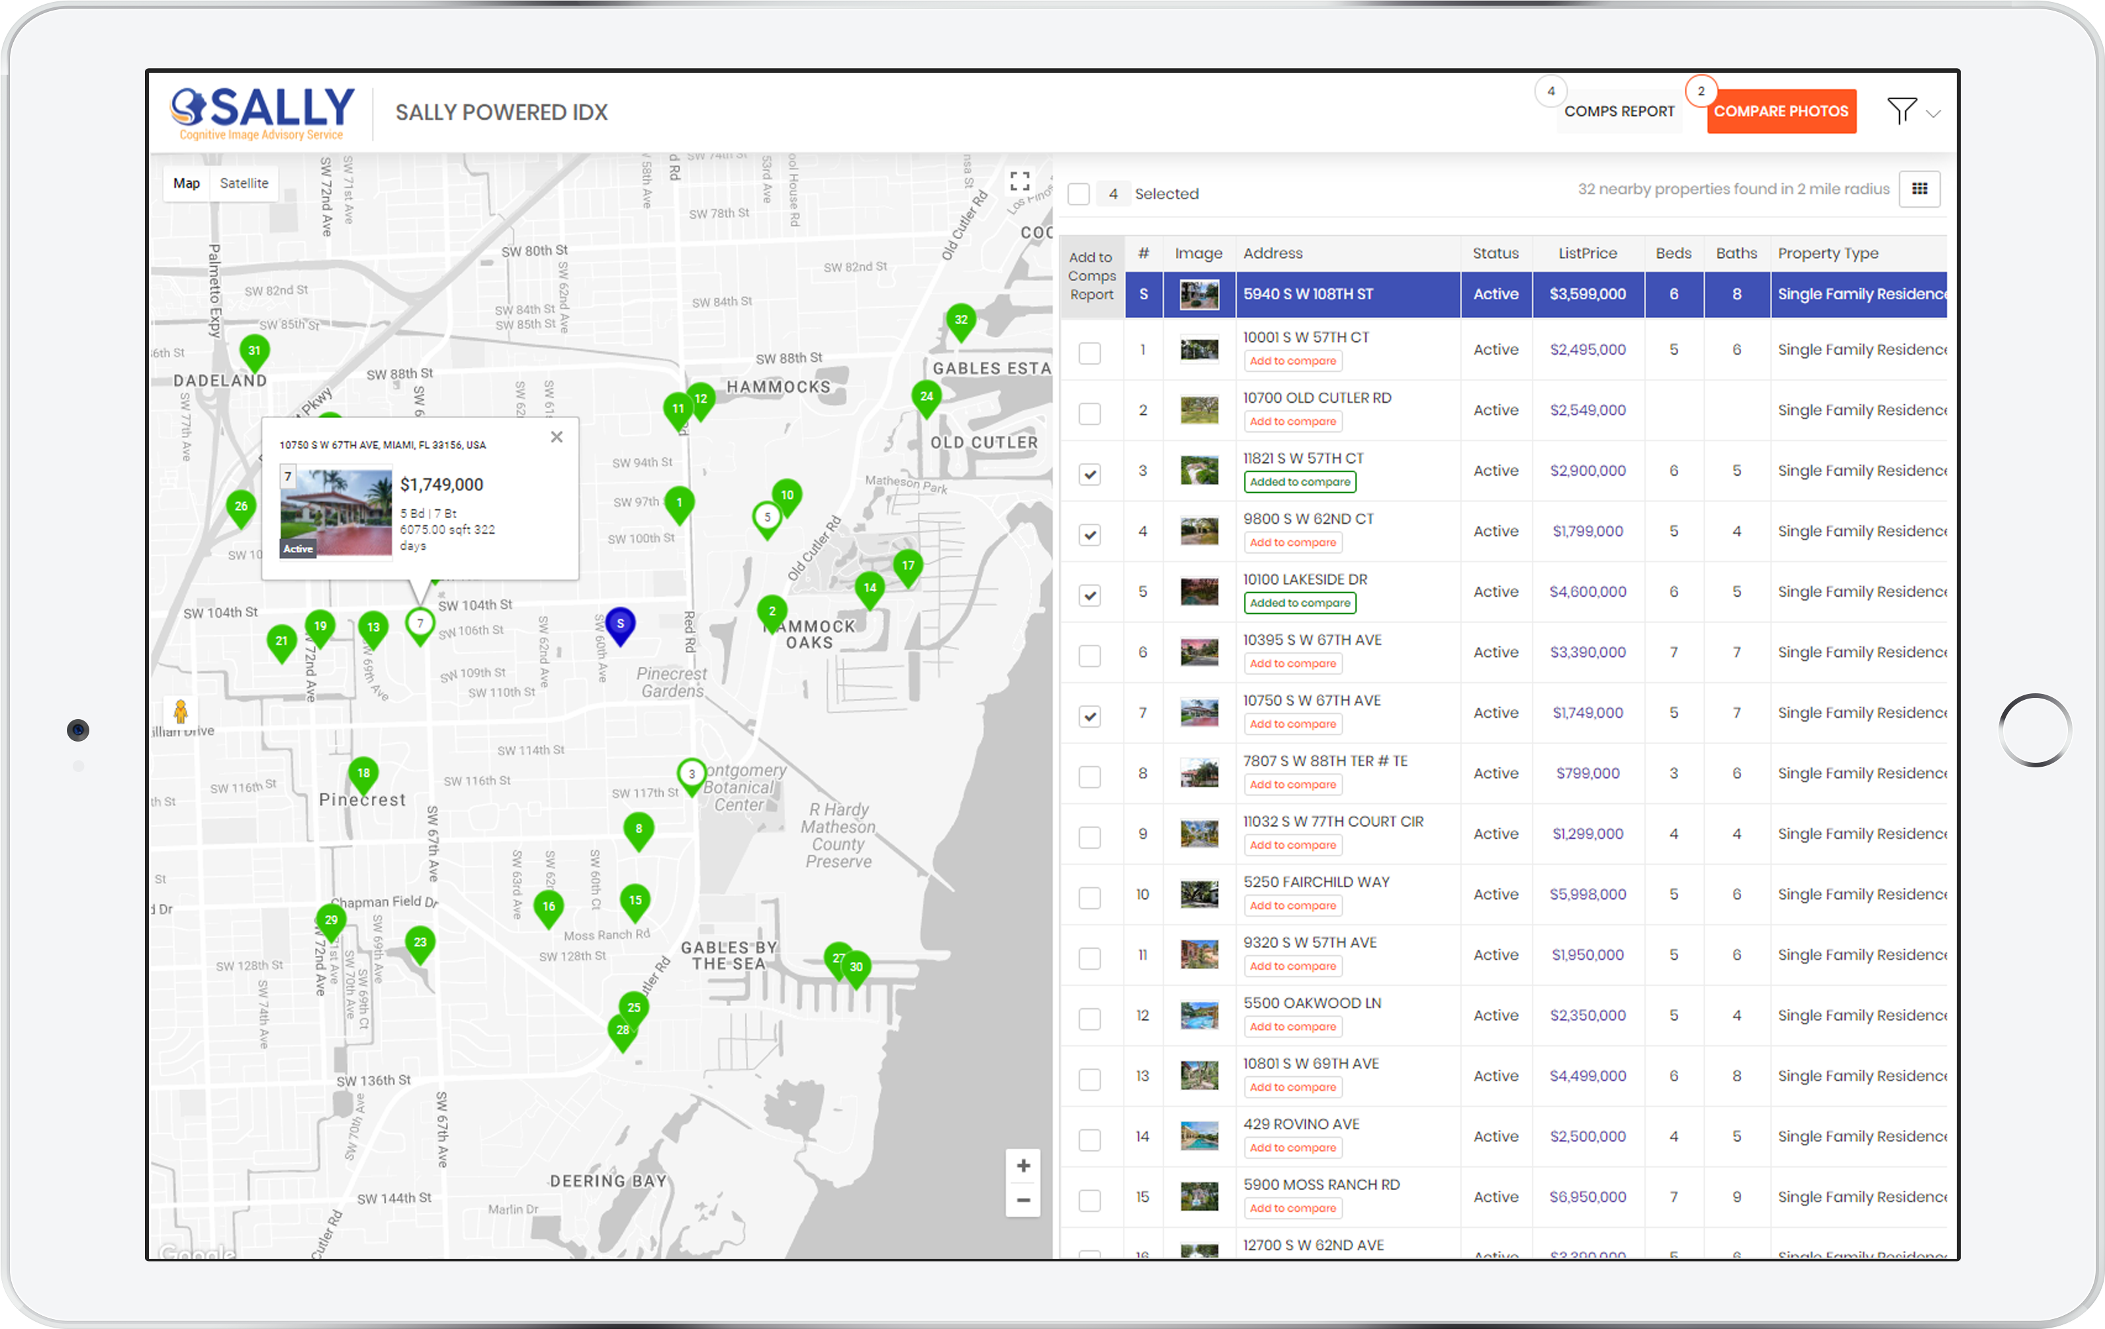
Task: Close the property info popup
Action: pyautogui.click(x=557, y=437)
